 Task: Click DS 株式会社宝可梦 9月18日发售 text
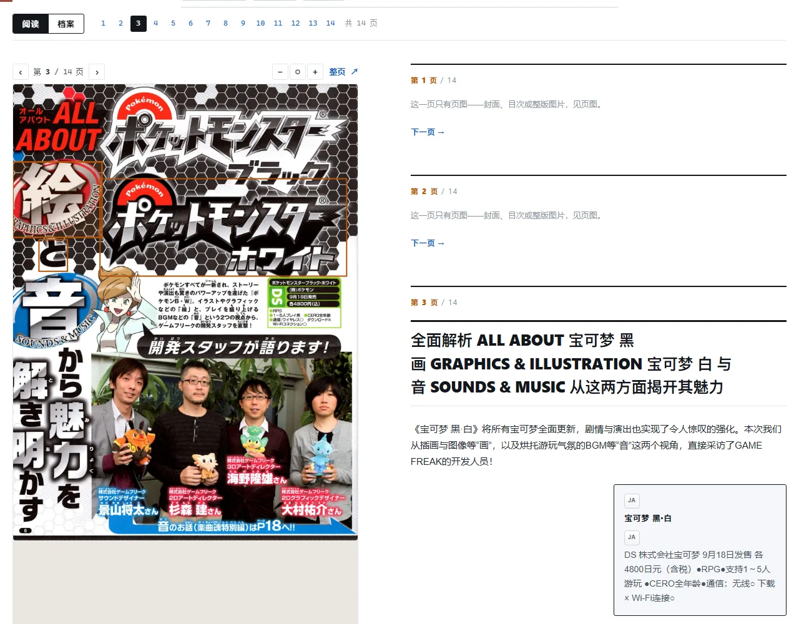tap(699, 577)
